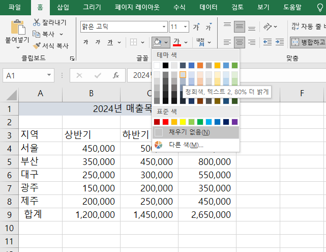Expand the font color dropdown arrow
Screen dimensions: 326x252
click(186, 42)
